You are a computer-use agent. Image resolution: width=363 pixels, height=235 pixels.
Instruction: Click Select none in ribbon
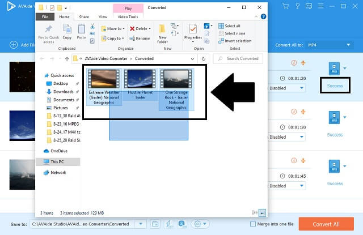tap(232, 33)
